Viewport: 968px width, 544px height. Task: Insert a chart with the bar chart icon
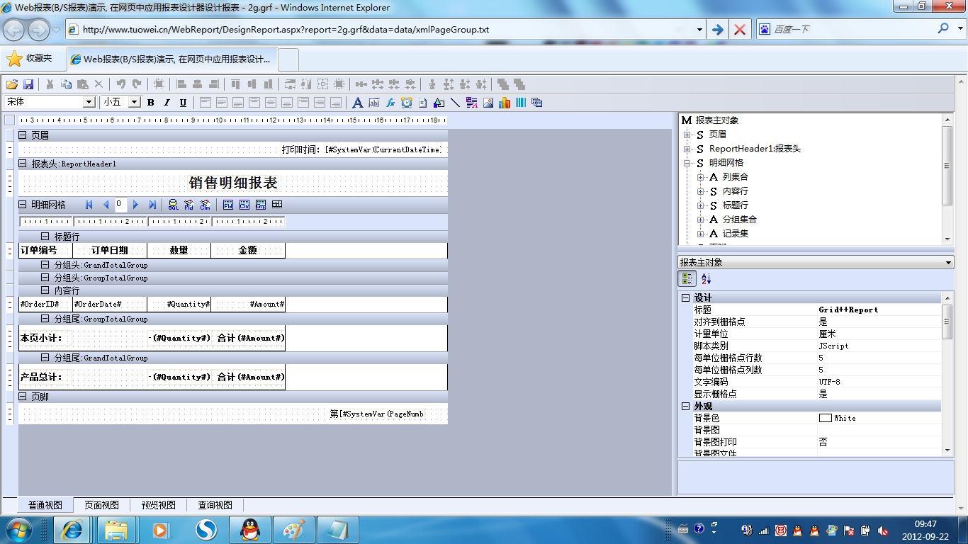coord(505,103)
